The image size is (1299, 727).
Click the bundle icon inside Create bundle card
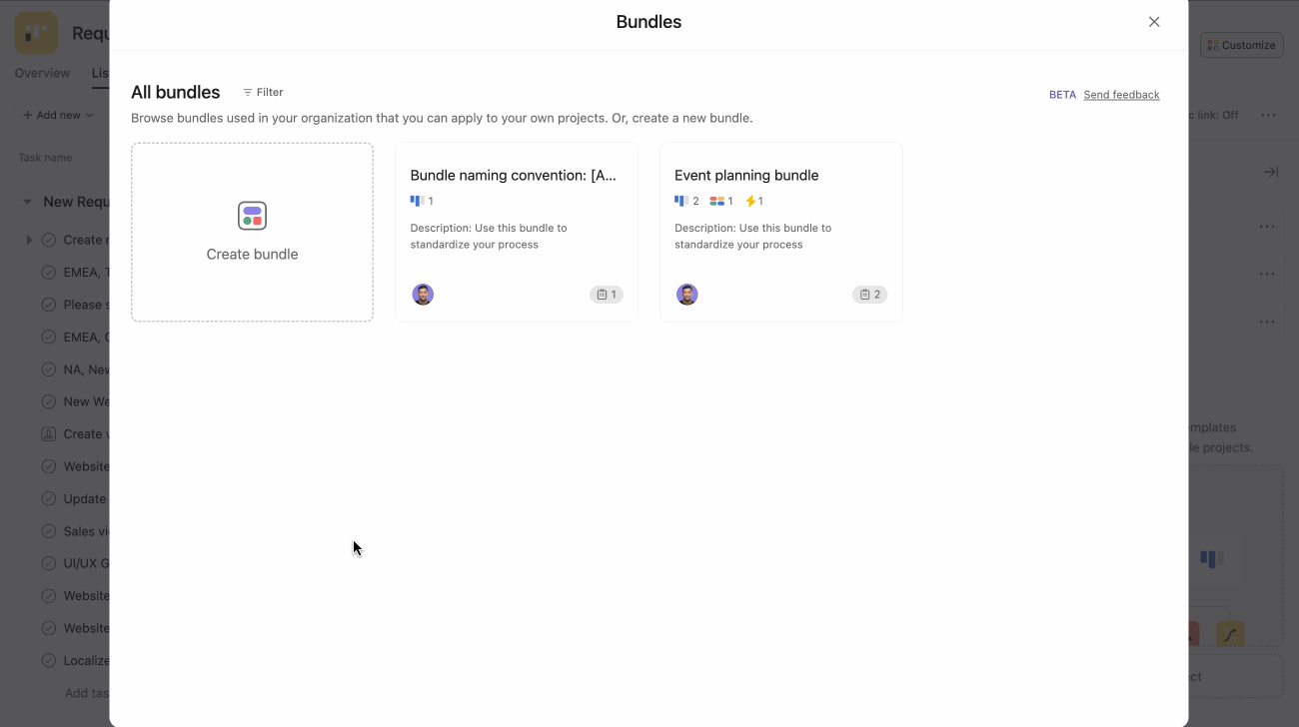tap(252, 215)
